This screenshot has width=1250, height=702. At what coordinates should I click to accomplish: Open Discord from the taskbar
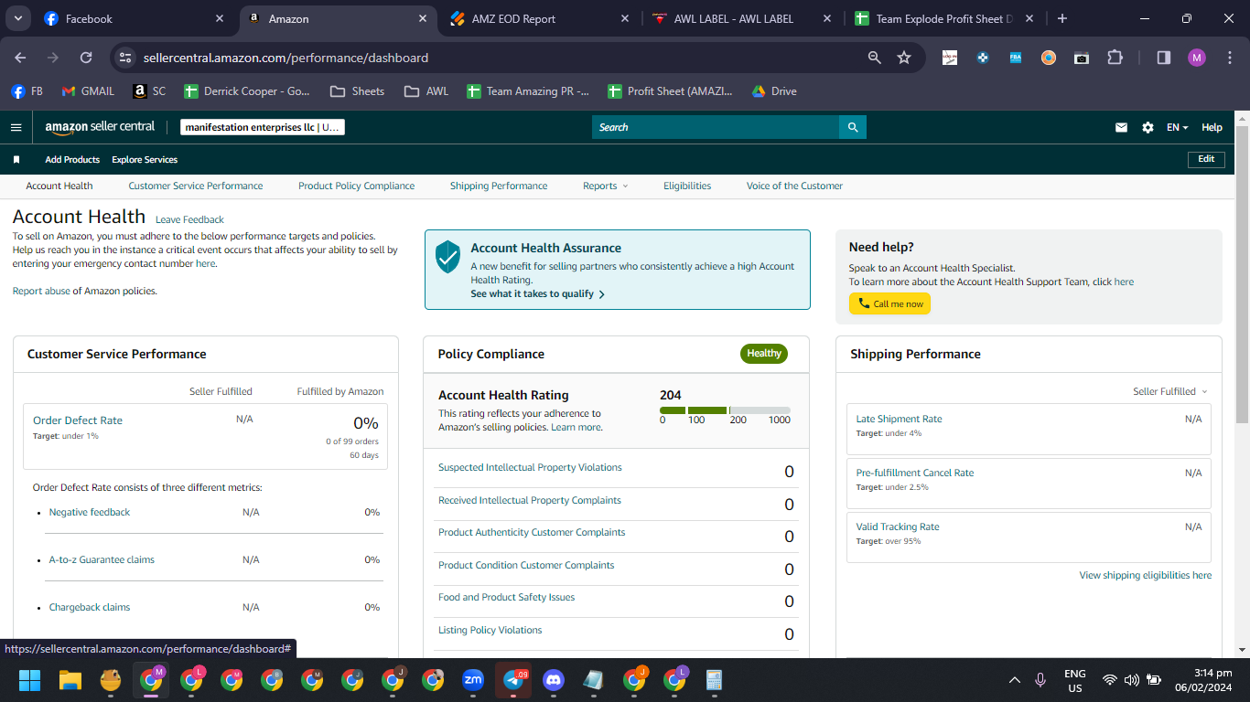click(x=554, y=680)
